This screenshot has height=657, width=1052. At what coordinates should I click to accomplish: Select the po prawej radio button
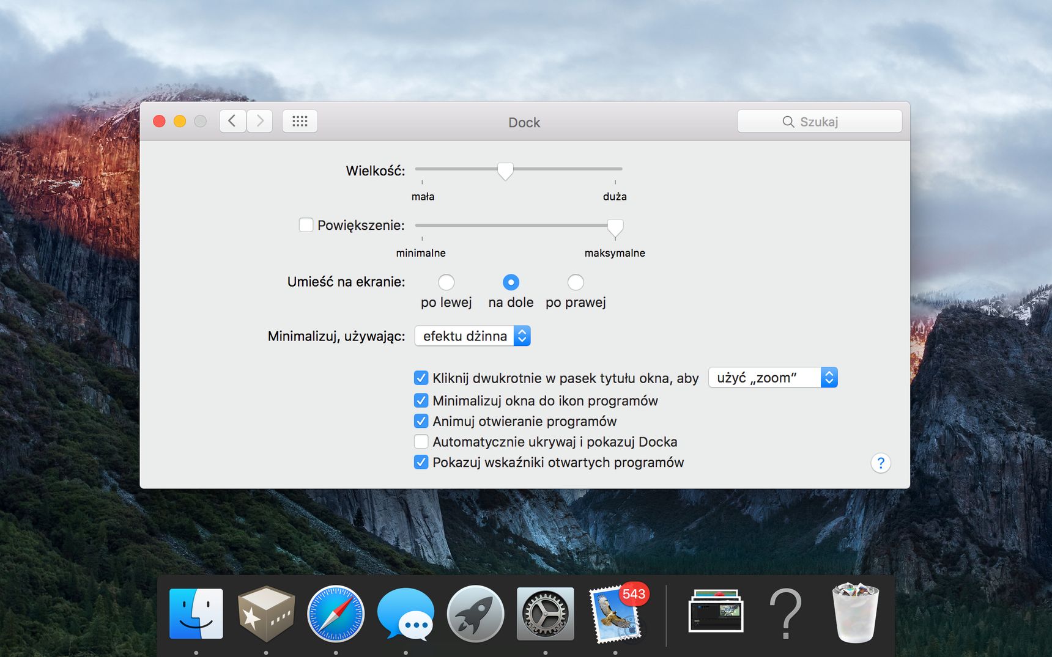point(576,282)
